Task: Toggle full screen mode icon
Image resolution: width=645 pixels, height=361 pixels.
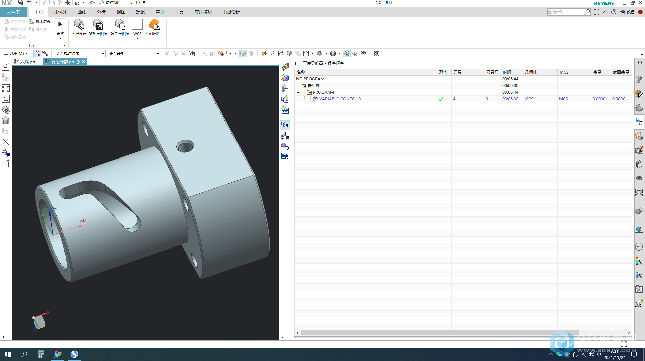Action: click(x=597, y=12)
